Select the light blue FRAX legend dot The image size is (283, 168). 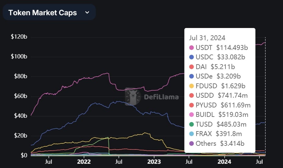click(191, 134)
